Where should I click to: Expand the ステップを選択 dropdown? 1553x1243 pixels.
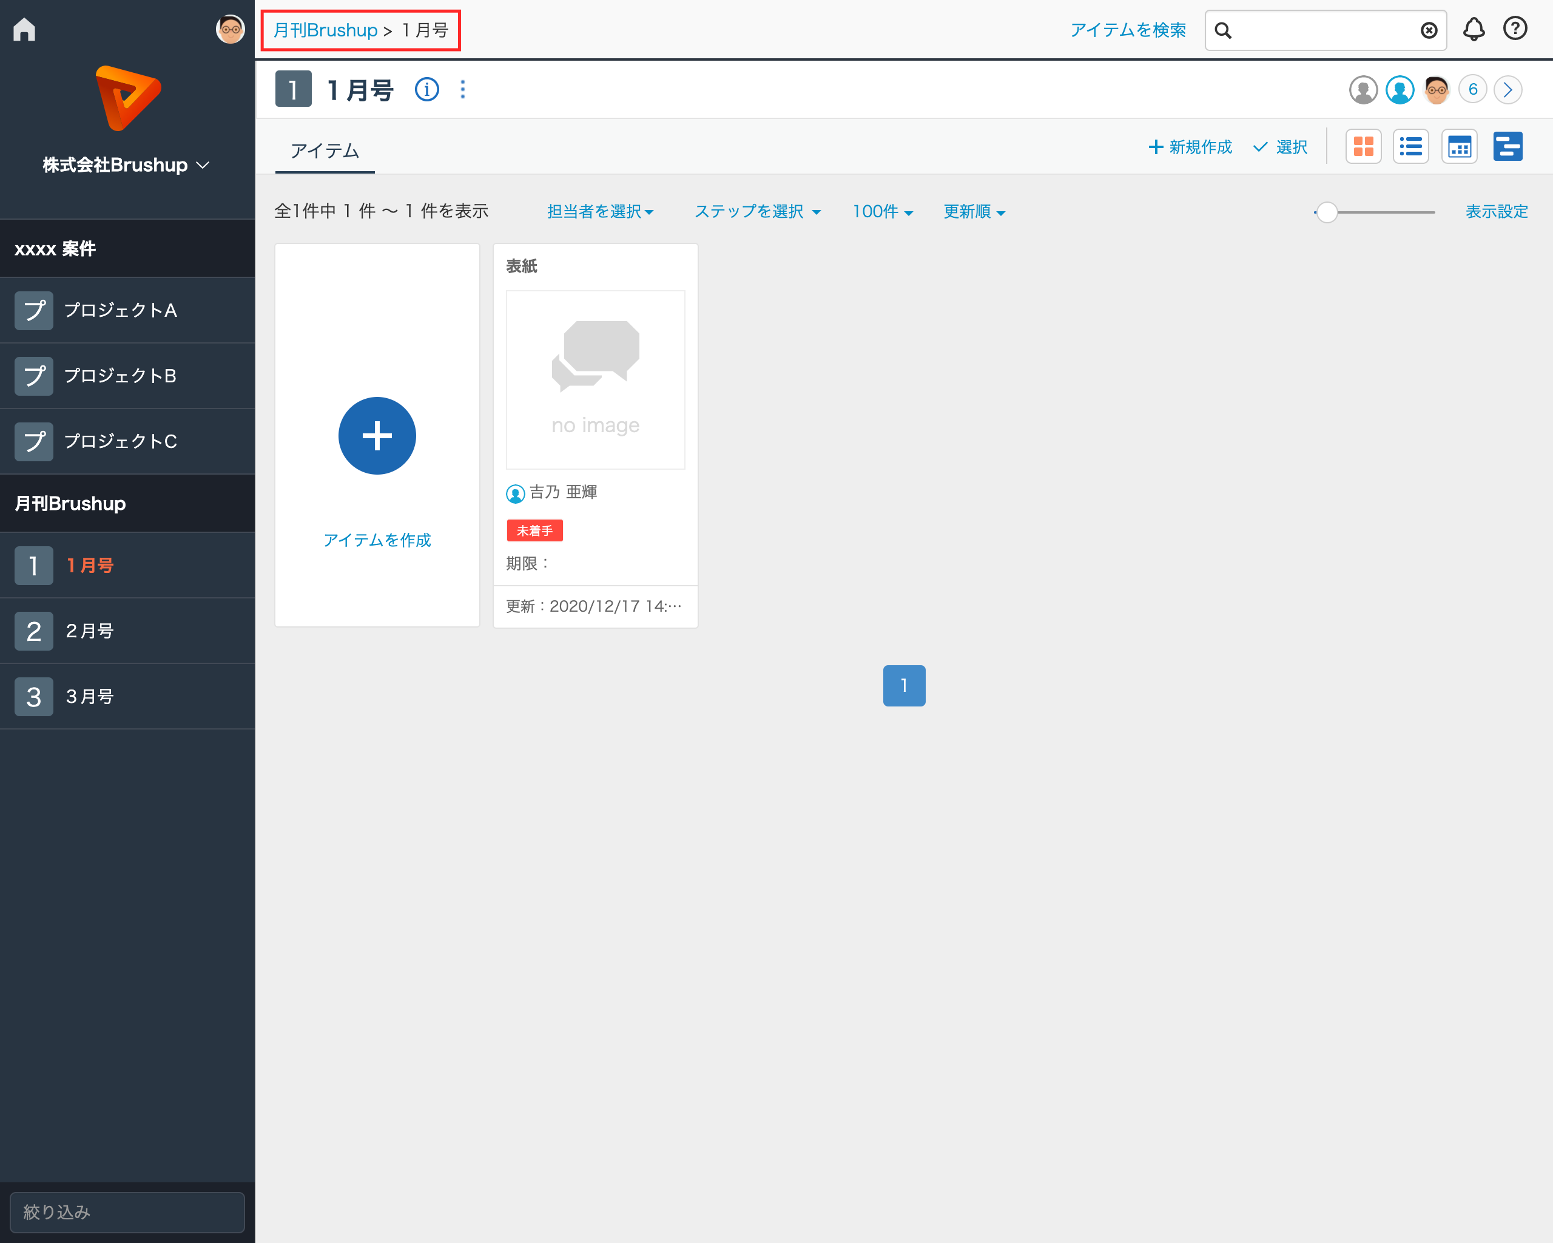[x=757, y=211]
